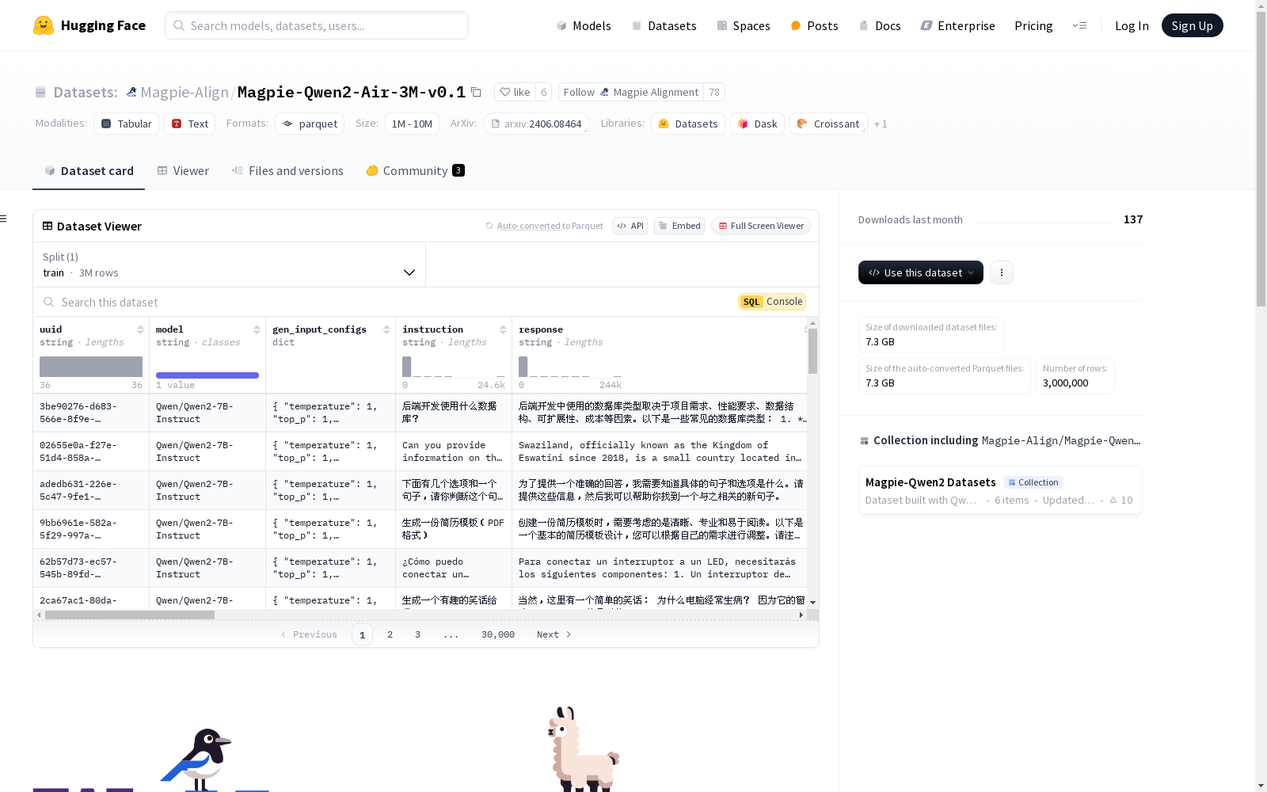This screenshot has height=792, width=1267.
Task: Click the dataset viewer search magnifier icon
Action: click(x=49, y=302)
